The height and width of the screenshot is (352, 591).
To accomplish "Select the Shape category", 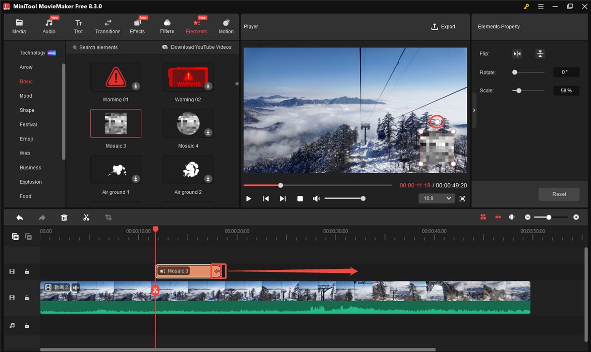I will pos(27,110).
